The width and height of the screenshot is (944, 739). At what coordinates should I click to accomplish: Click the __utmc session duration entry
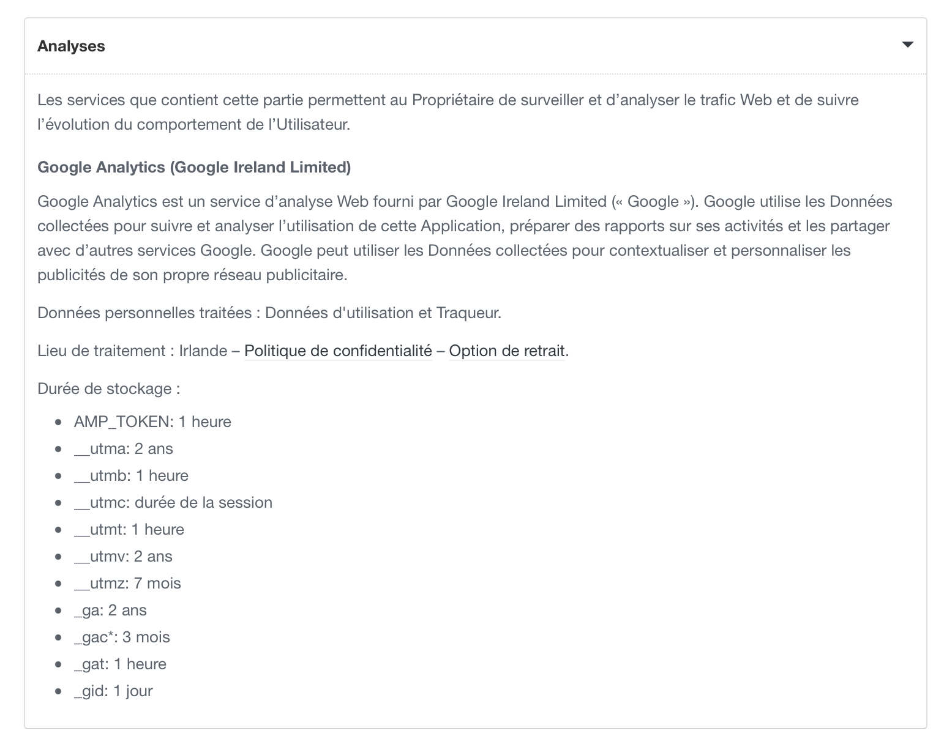click(x=173, y=503)
